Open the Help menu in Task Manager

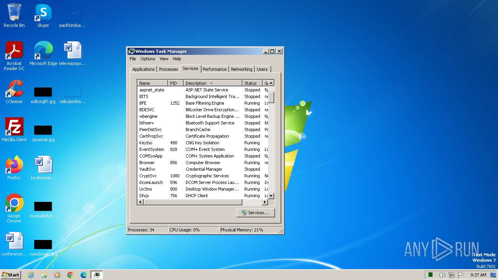tap(177, 59)
